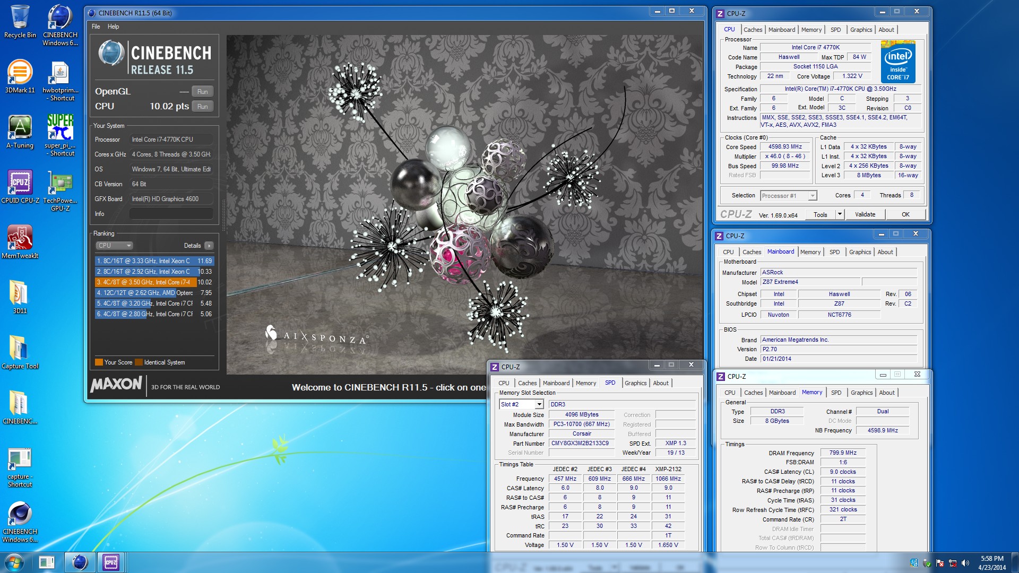
Task: Click the BIOS Version value P2.70
Action: pyautogui.click(x=839, y=349)
